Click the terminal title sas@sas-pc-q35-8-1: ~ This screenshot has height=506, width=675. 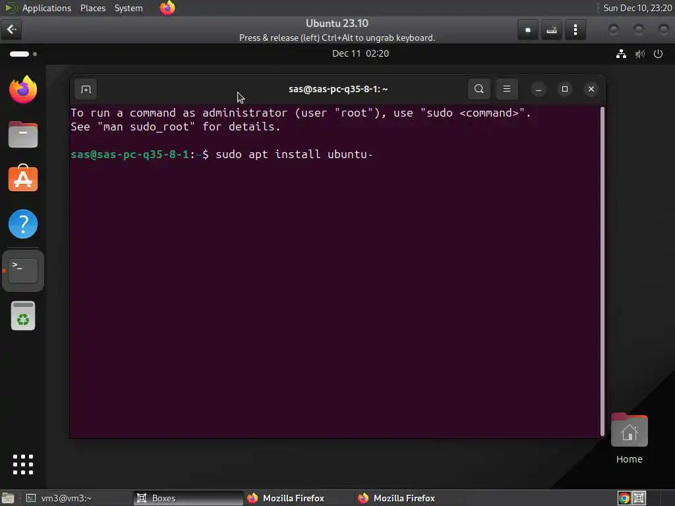click(x=338, y=89)
